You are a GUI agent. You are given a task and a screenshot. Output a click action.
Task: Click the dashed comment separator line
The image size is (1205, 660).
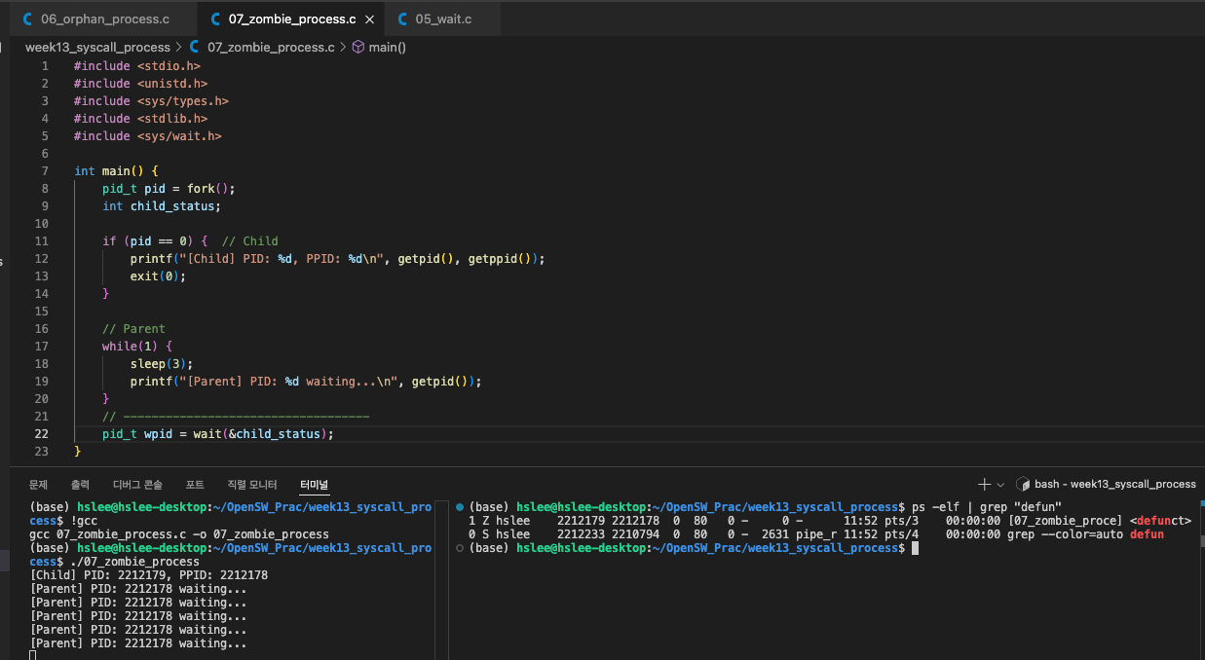[236, 417]
